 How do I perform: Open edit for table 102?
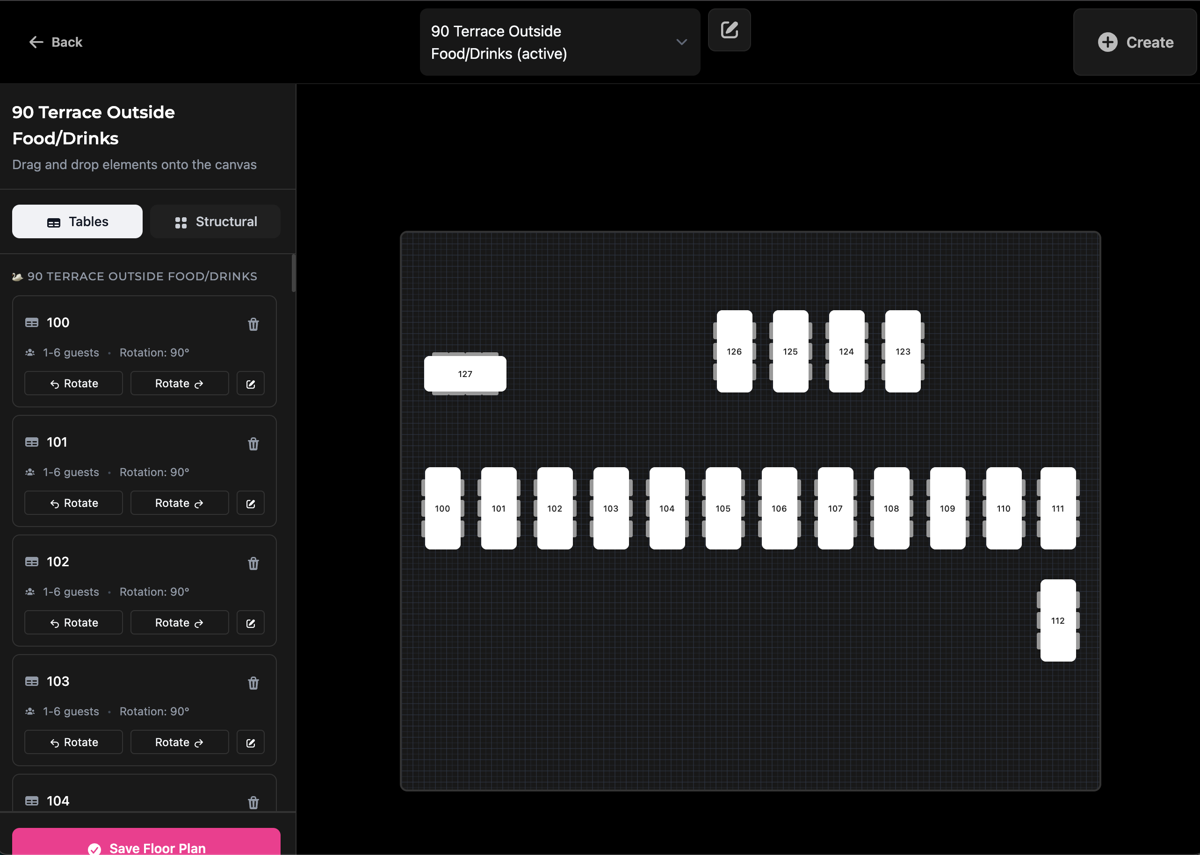pyautogui.click(x=250, y=623)
